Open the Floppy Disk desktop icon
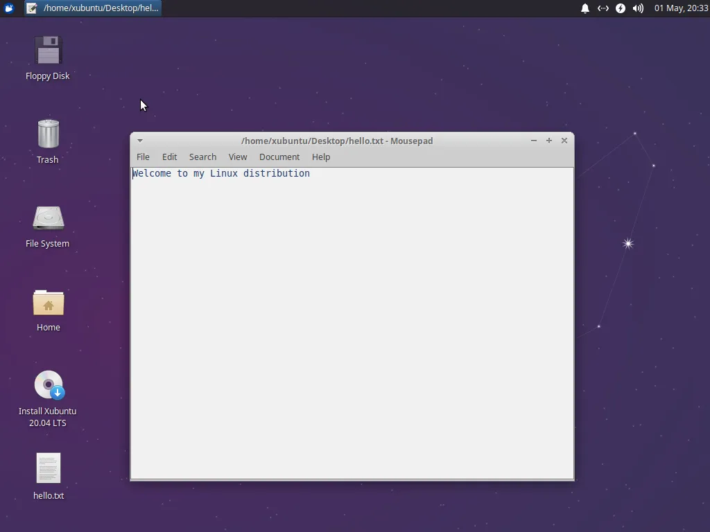Screen dimensions: 710x532 (x=48, y=50)
